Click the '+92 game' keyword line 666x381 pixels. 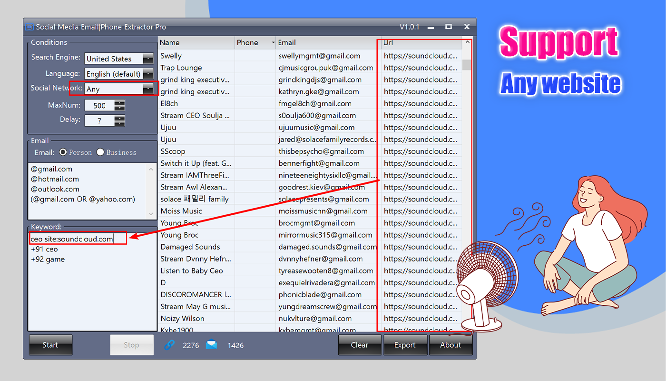point(48,259)
